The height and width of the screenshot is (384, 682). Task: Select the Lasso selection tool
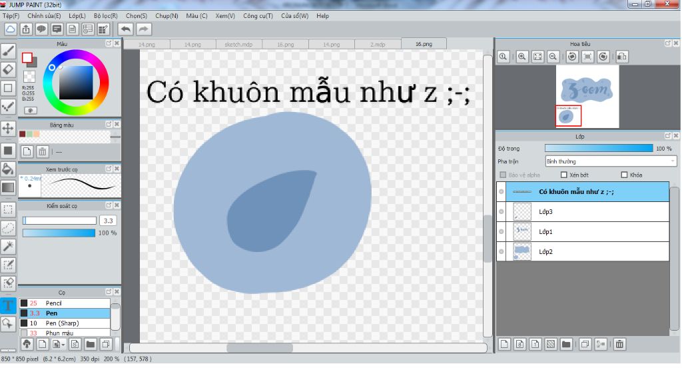tap(8, 228)
